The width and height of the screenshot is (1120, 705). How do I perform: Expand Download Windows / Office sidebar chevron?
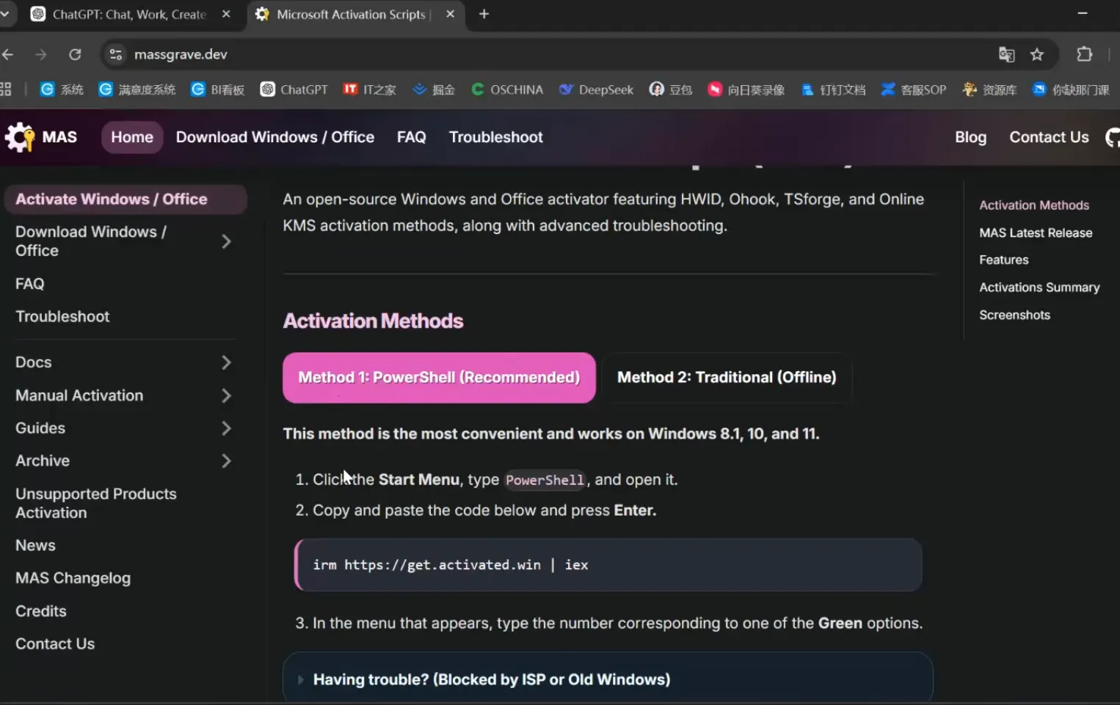coord(226,241)
